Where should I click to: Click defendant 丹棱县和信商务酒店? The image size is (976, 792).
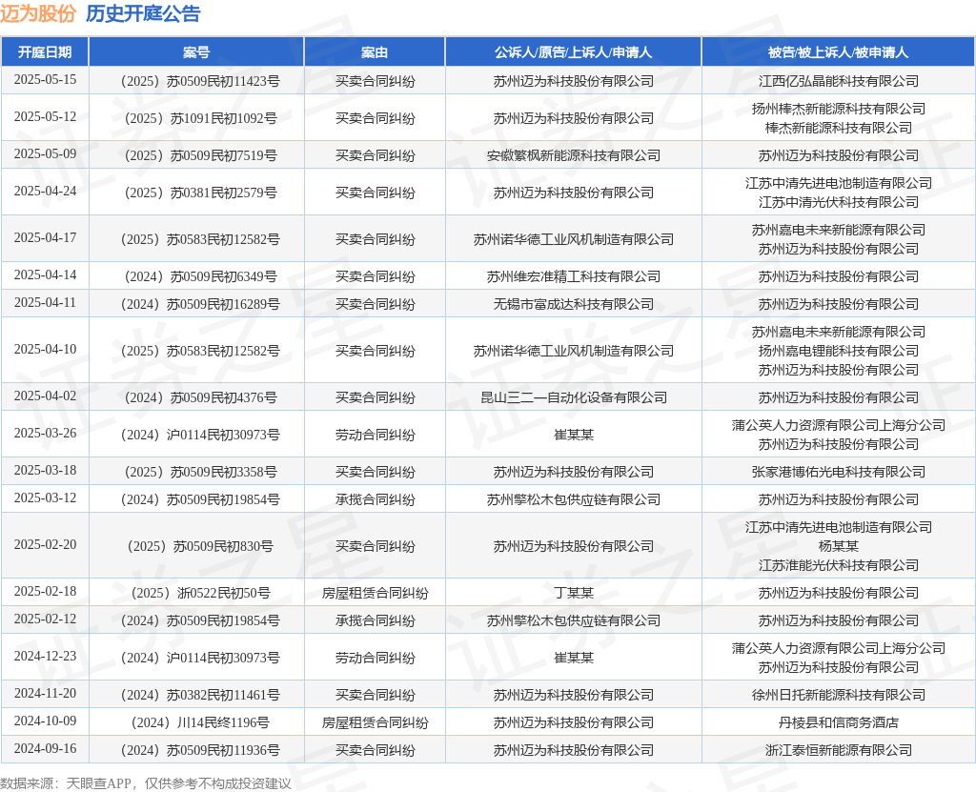click(838, 722)
